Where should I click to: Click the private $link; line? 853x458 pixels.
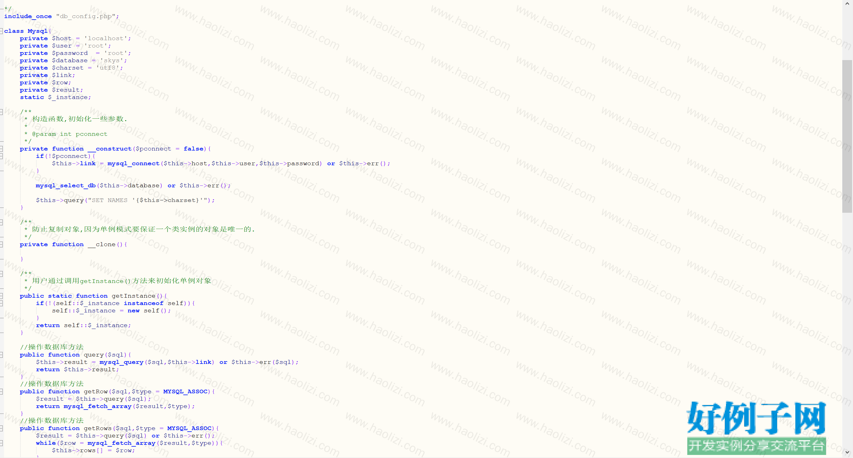[x=47, y=75]
